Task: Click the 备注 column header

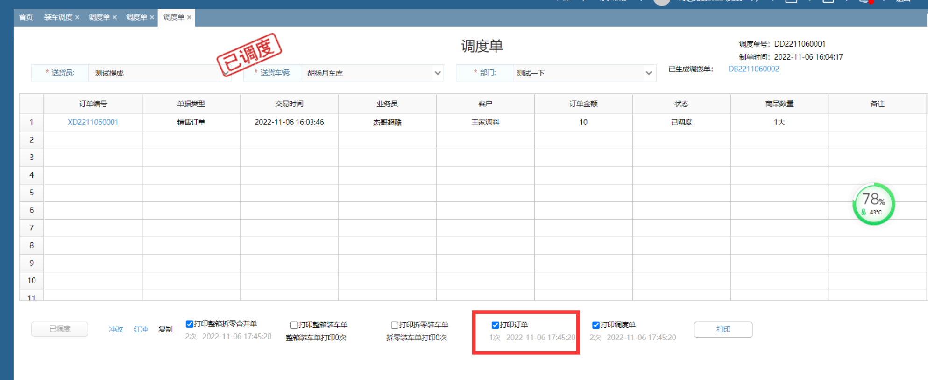Action: (878, 104)
